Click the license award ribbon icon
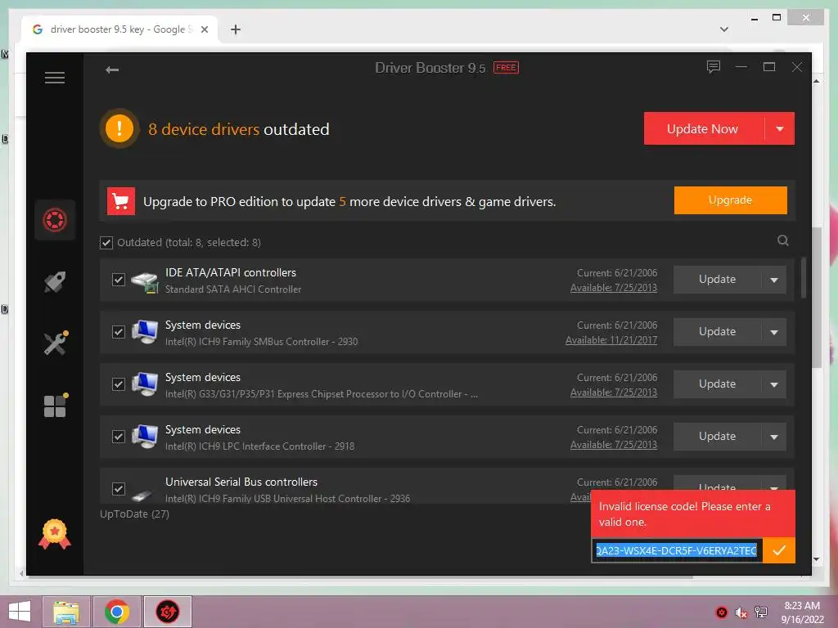Viewport: 838px width, 628px height. click(x=55, y=534)
